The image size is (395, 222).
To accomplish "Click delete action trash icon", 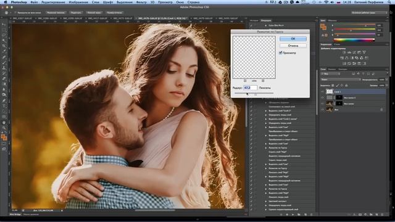I will pyautogui.click(x=311, y=215).
